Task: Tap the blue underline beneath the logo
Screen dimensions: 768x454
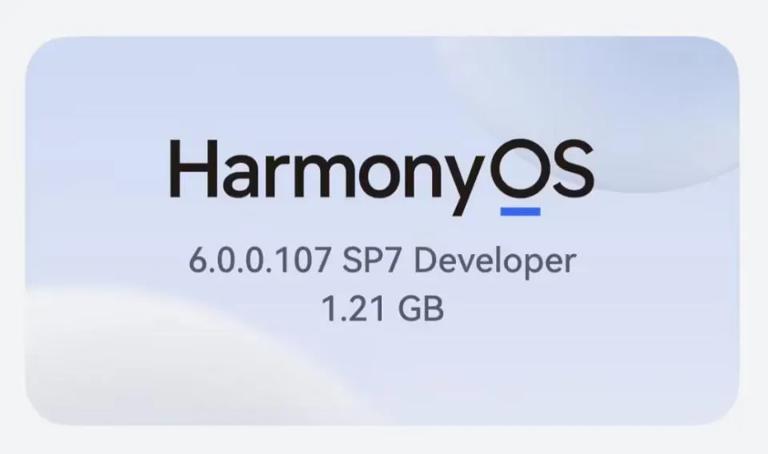Action: 520,212
